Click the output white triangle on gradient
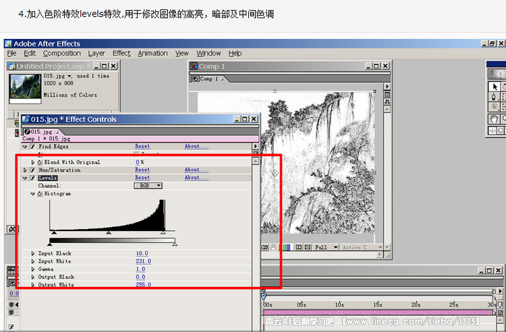The height and width of the screenshot is (332, 506). coord(175,244)
